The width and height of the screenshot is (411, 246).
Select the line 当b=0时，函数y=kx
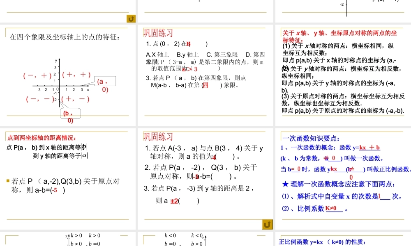[x=346, y=169]
